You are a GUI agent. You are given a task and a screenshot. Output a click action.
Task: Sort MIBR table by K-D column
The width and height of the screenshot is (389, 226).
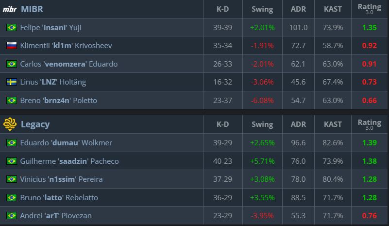click(x=222, y=9)
